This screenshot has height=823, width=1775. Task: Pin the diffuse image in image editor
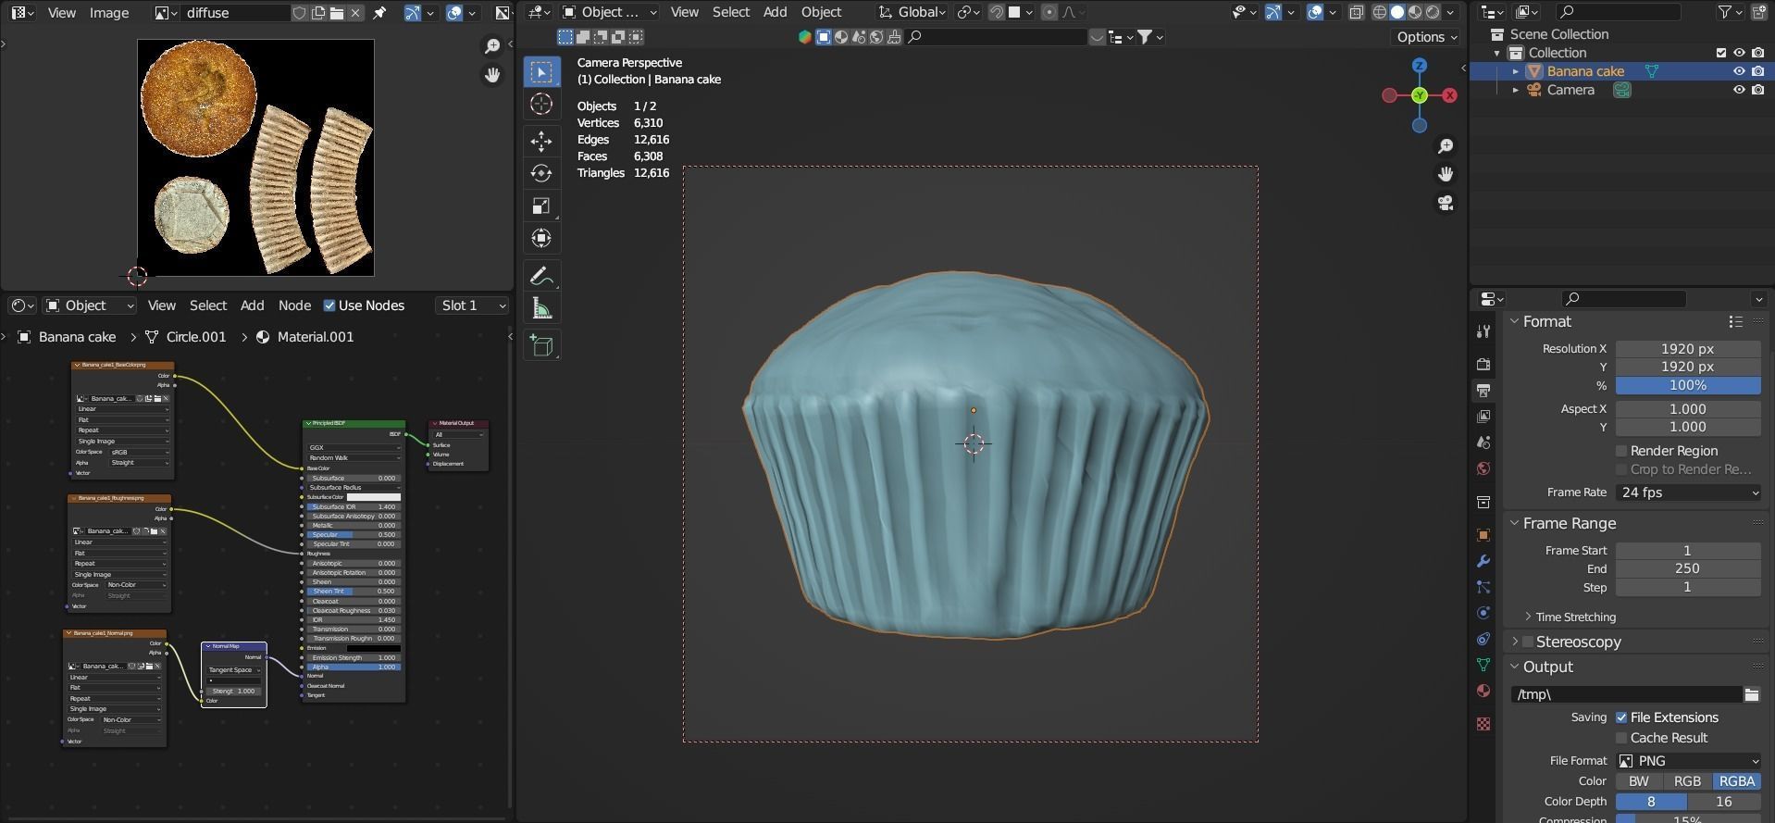379,13
